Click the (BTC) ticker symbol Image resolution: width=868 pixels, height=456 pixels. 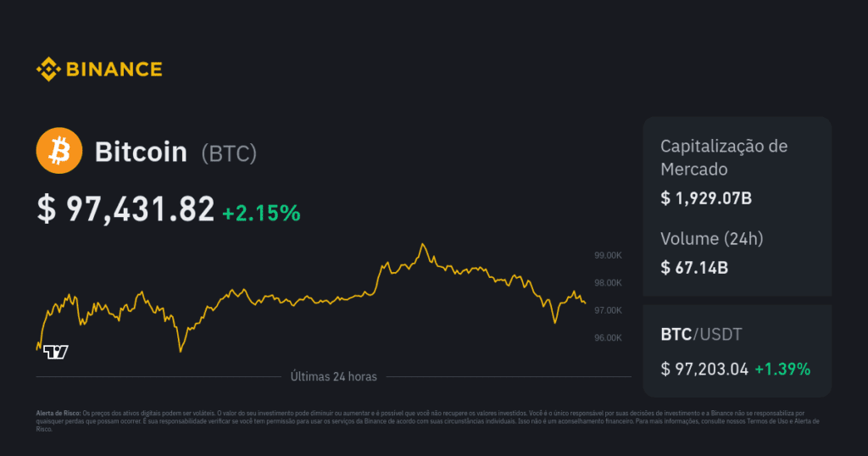click(x=229, y=153)
